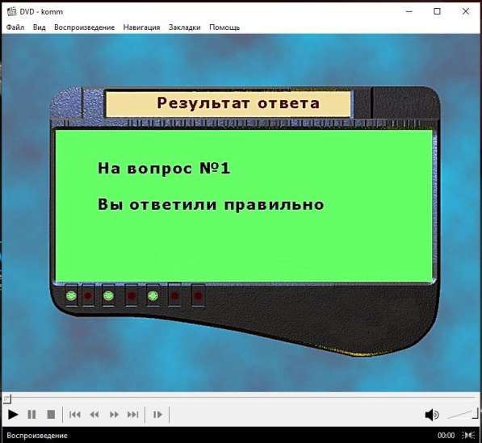Skip to the next chapter
This screenshot has height=443, width=482.
(x=132, y=415)
